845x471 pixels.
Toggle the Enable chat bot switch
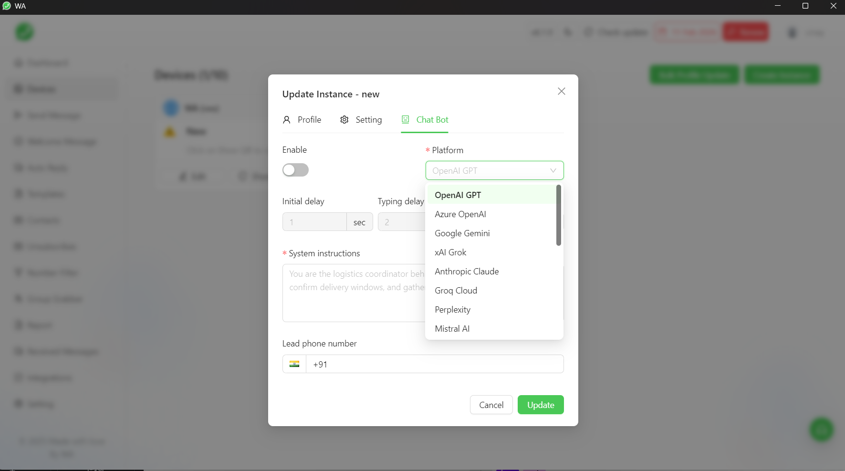click(x=295, y=170)
